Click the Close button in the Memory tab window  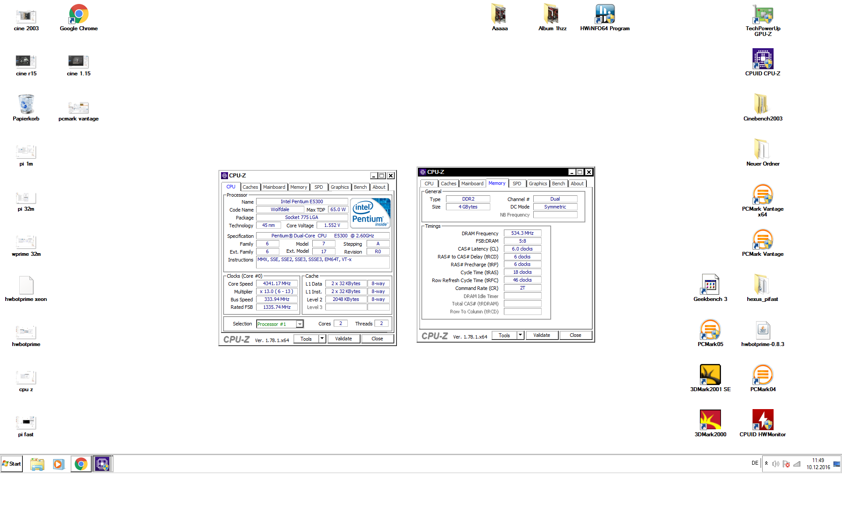pyautogui.click(x=575, y=335)
